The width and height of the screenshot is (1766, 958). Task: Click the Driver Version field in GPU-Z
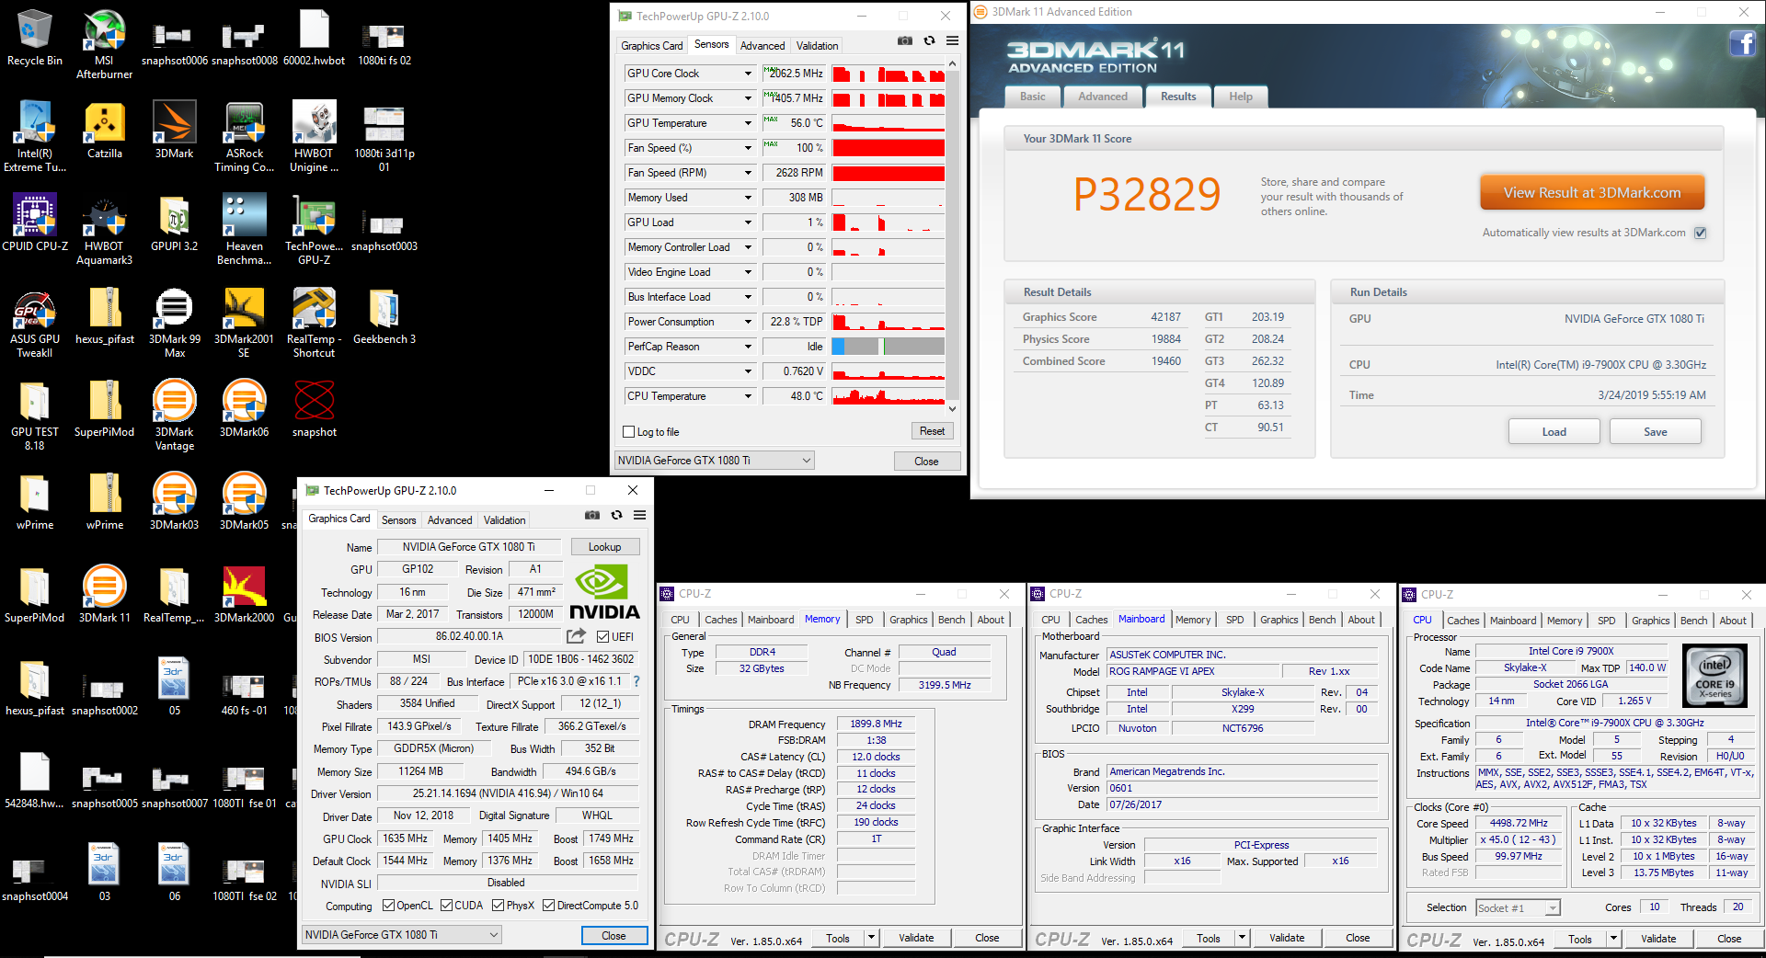coord(508,793)
